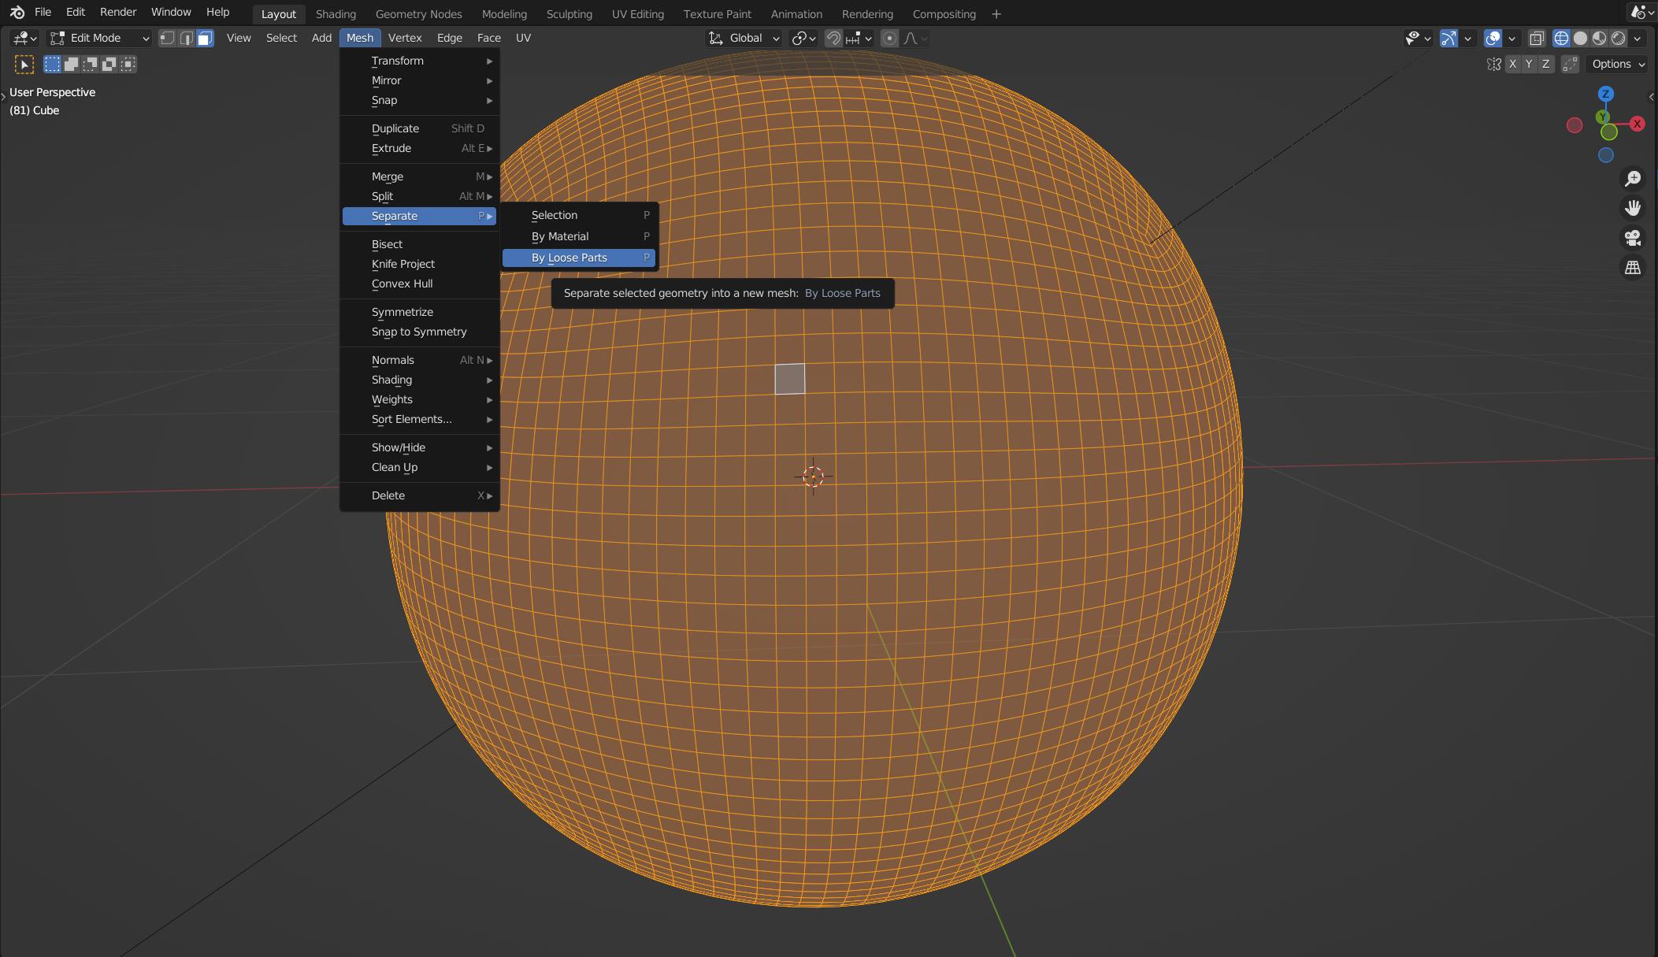
Task: Toggle X-Ray mode in the header
Action: point(1536,39)
